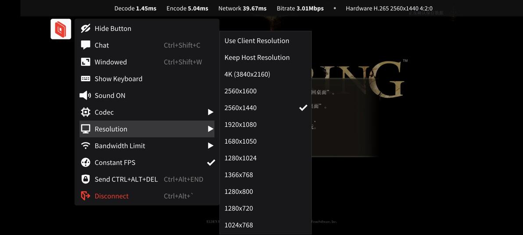Select the checked 2560x1440 resolution
This screenshot has height=235, width=523.
click(240, 108)
